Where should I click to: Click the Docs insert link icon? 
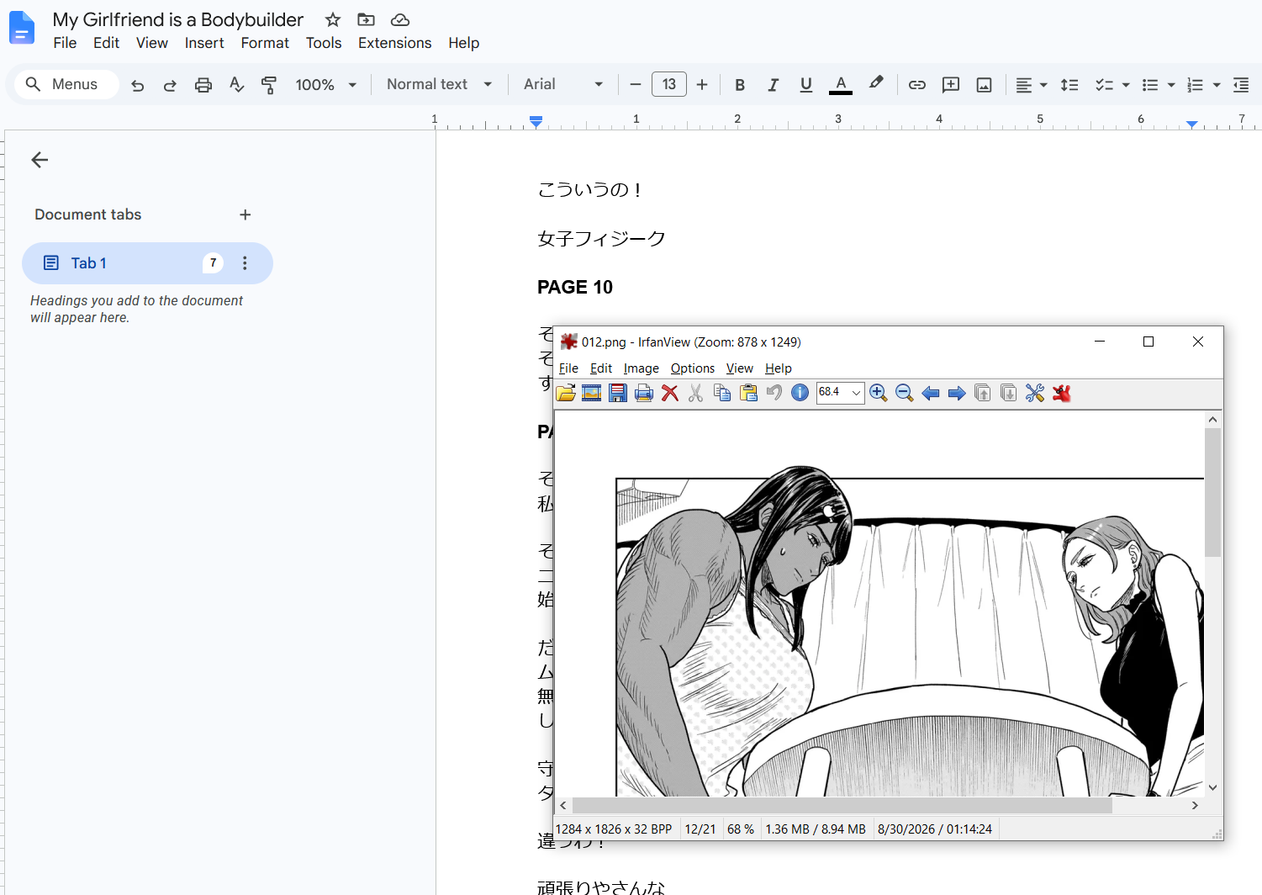tap(917, 84)
